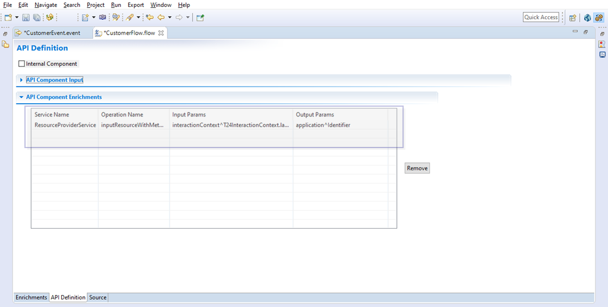Click the Save All toolbar icon
Screen dimensions: 608x307
pos(36,18)
